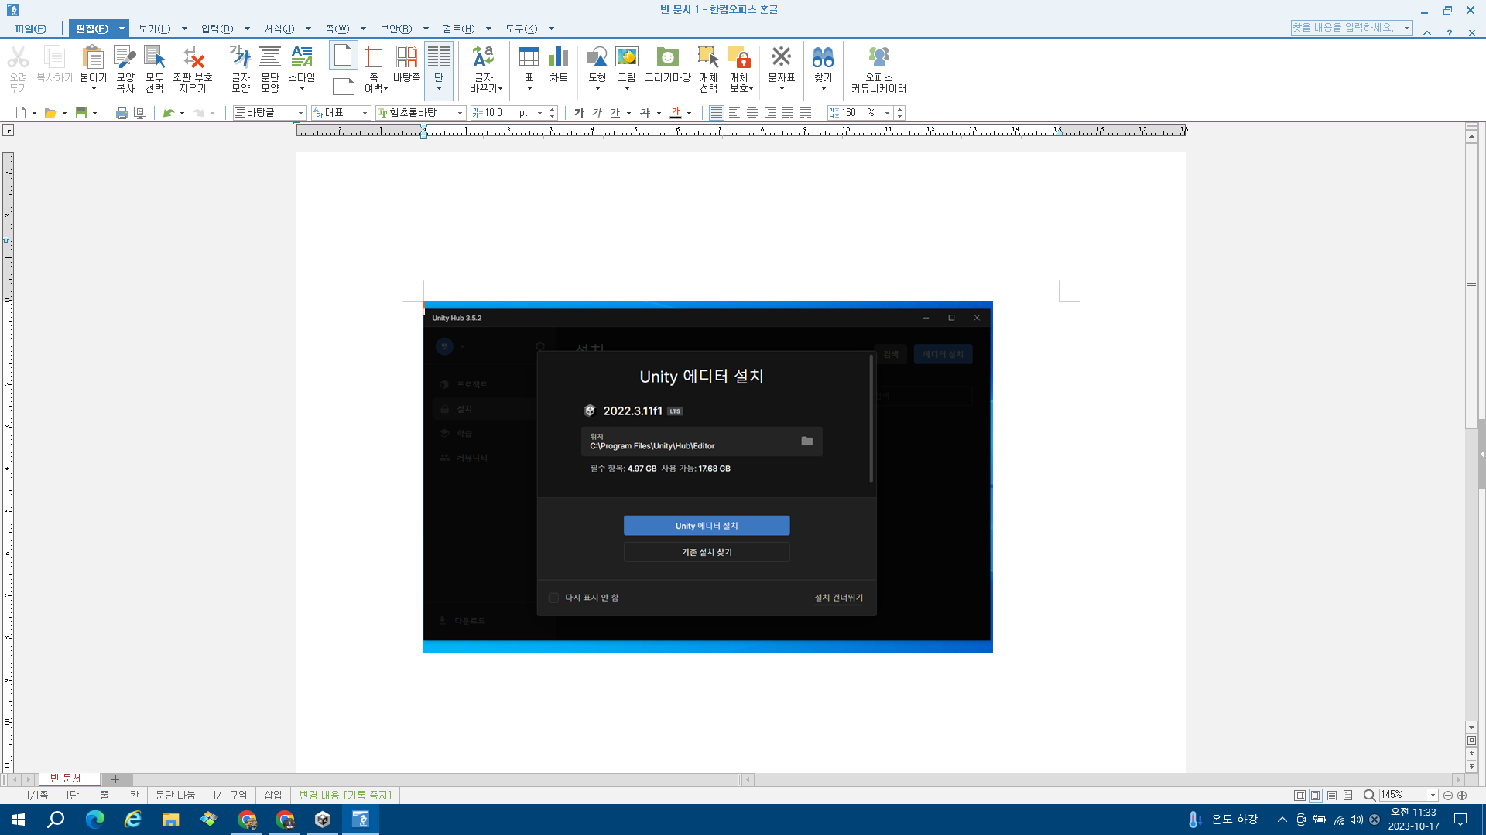
Task: Open the 검토 menu
Action: click(459, 29)
